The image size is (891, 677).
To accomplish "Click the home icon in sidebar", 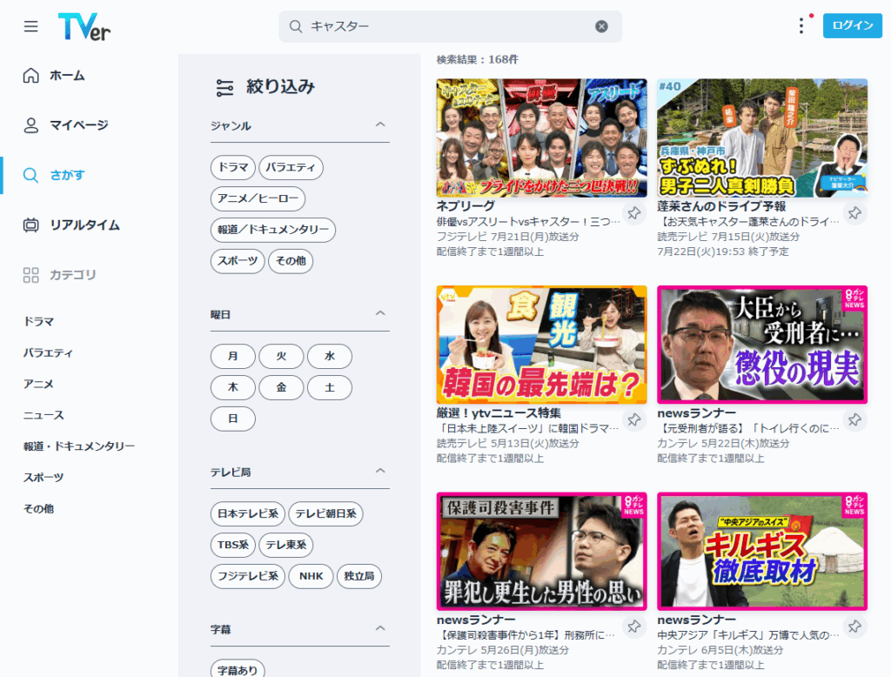I will (x=30, y=75).
